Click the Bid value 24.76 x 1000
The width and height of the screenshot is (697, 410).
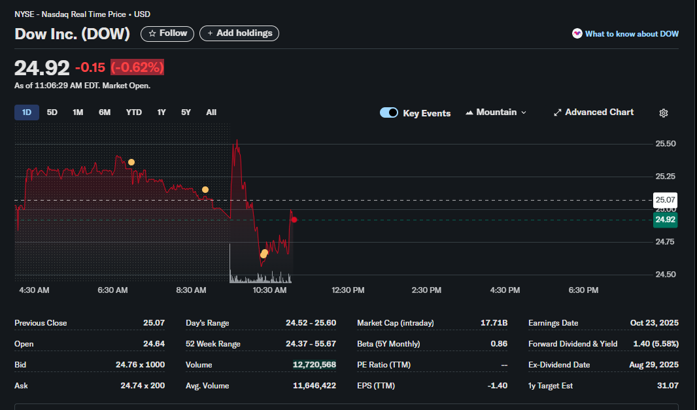point(140,365)
